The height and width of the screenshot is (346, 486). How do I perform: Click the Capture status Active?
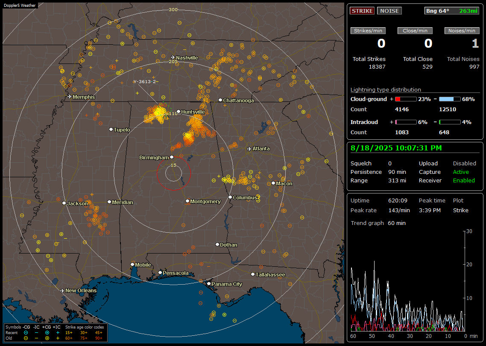click(461, 172)
